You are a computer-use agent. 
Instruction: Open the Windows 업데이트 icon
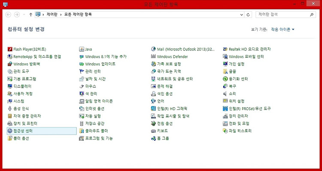coord(82,64)
